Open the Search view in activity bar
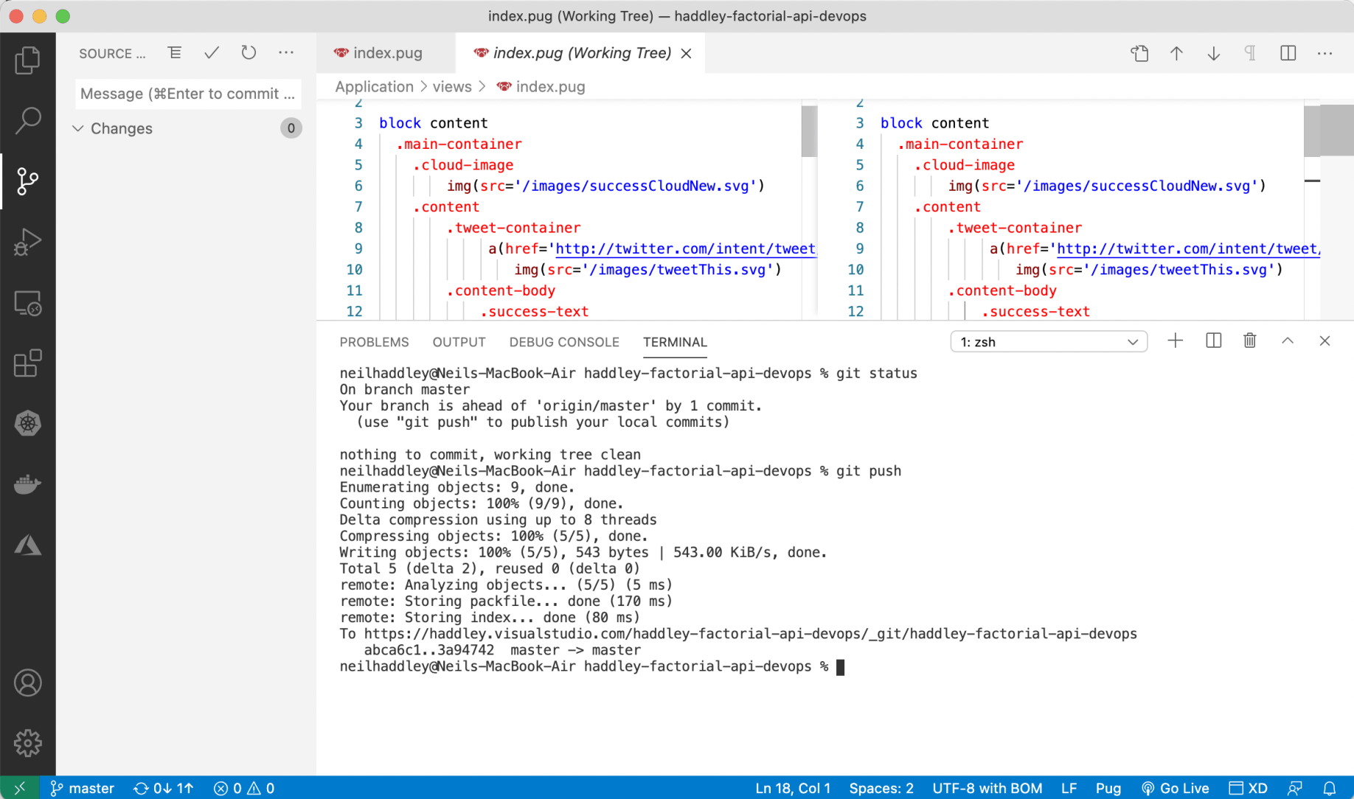Viewport: 1354px width, 799px height. click(x=27, y=120)
